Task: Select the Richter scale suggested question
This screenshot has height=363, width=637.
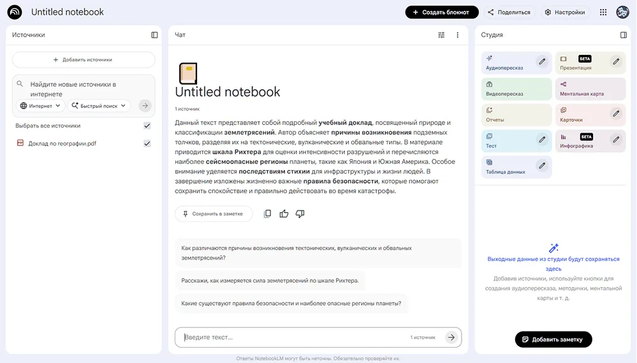Action: point(270,280)
